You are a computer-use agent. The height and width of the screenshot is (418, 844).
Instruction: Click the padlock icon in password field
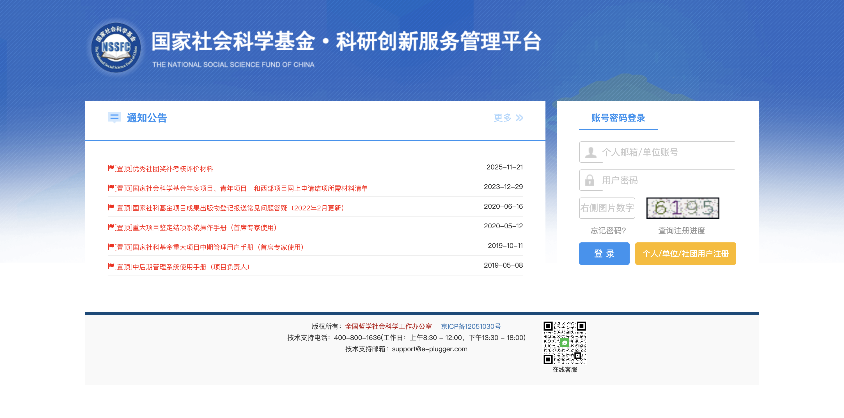pos(590,180)
